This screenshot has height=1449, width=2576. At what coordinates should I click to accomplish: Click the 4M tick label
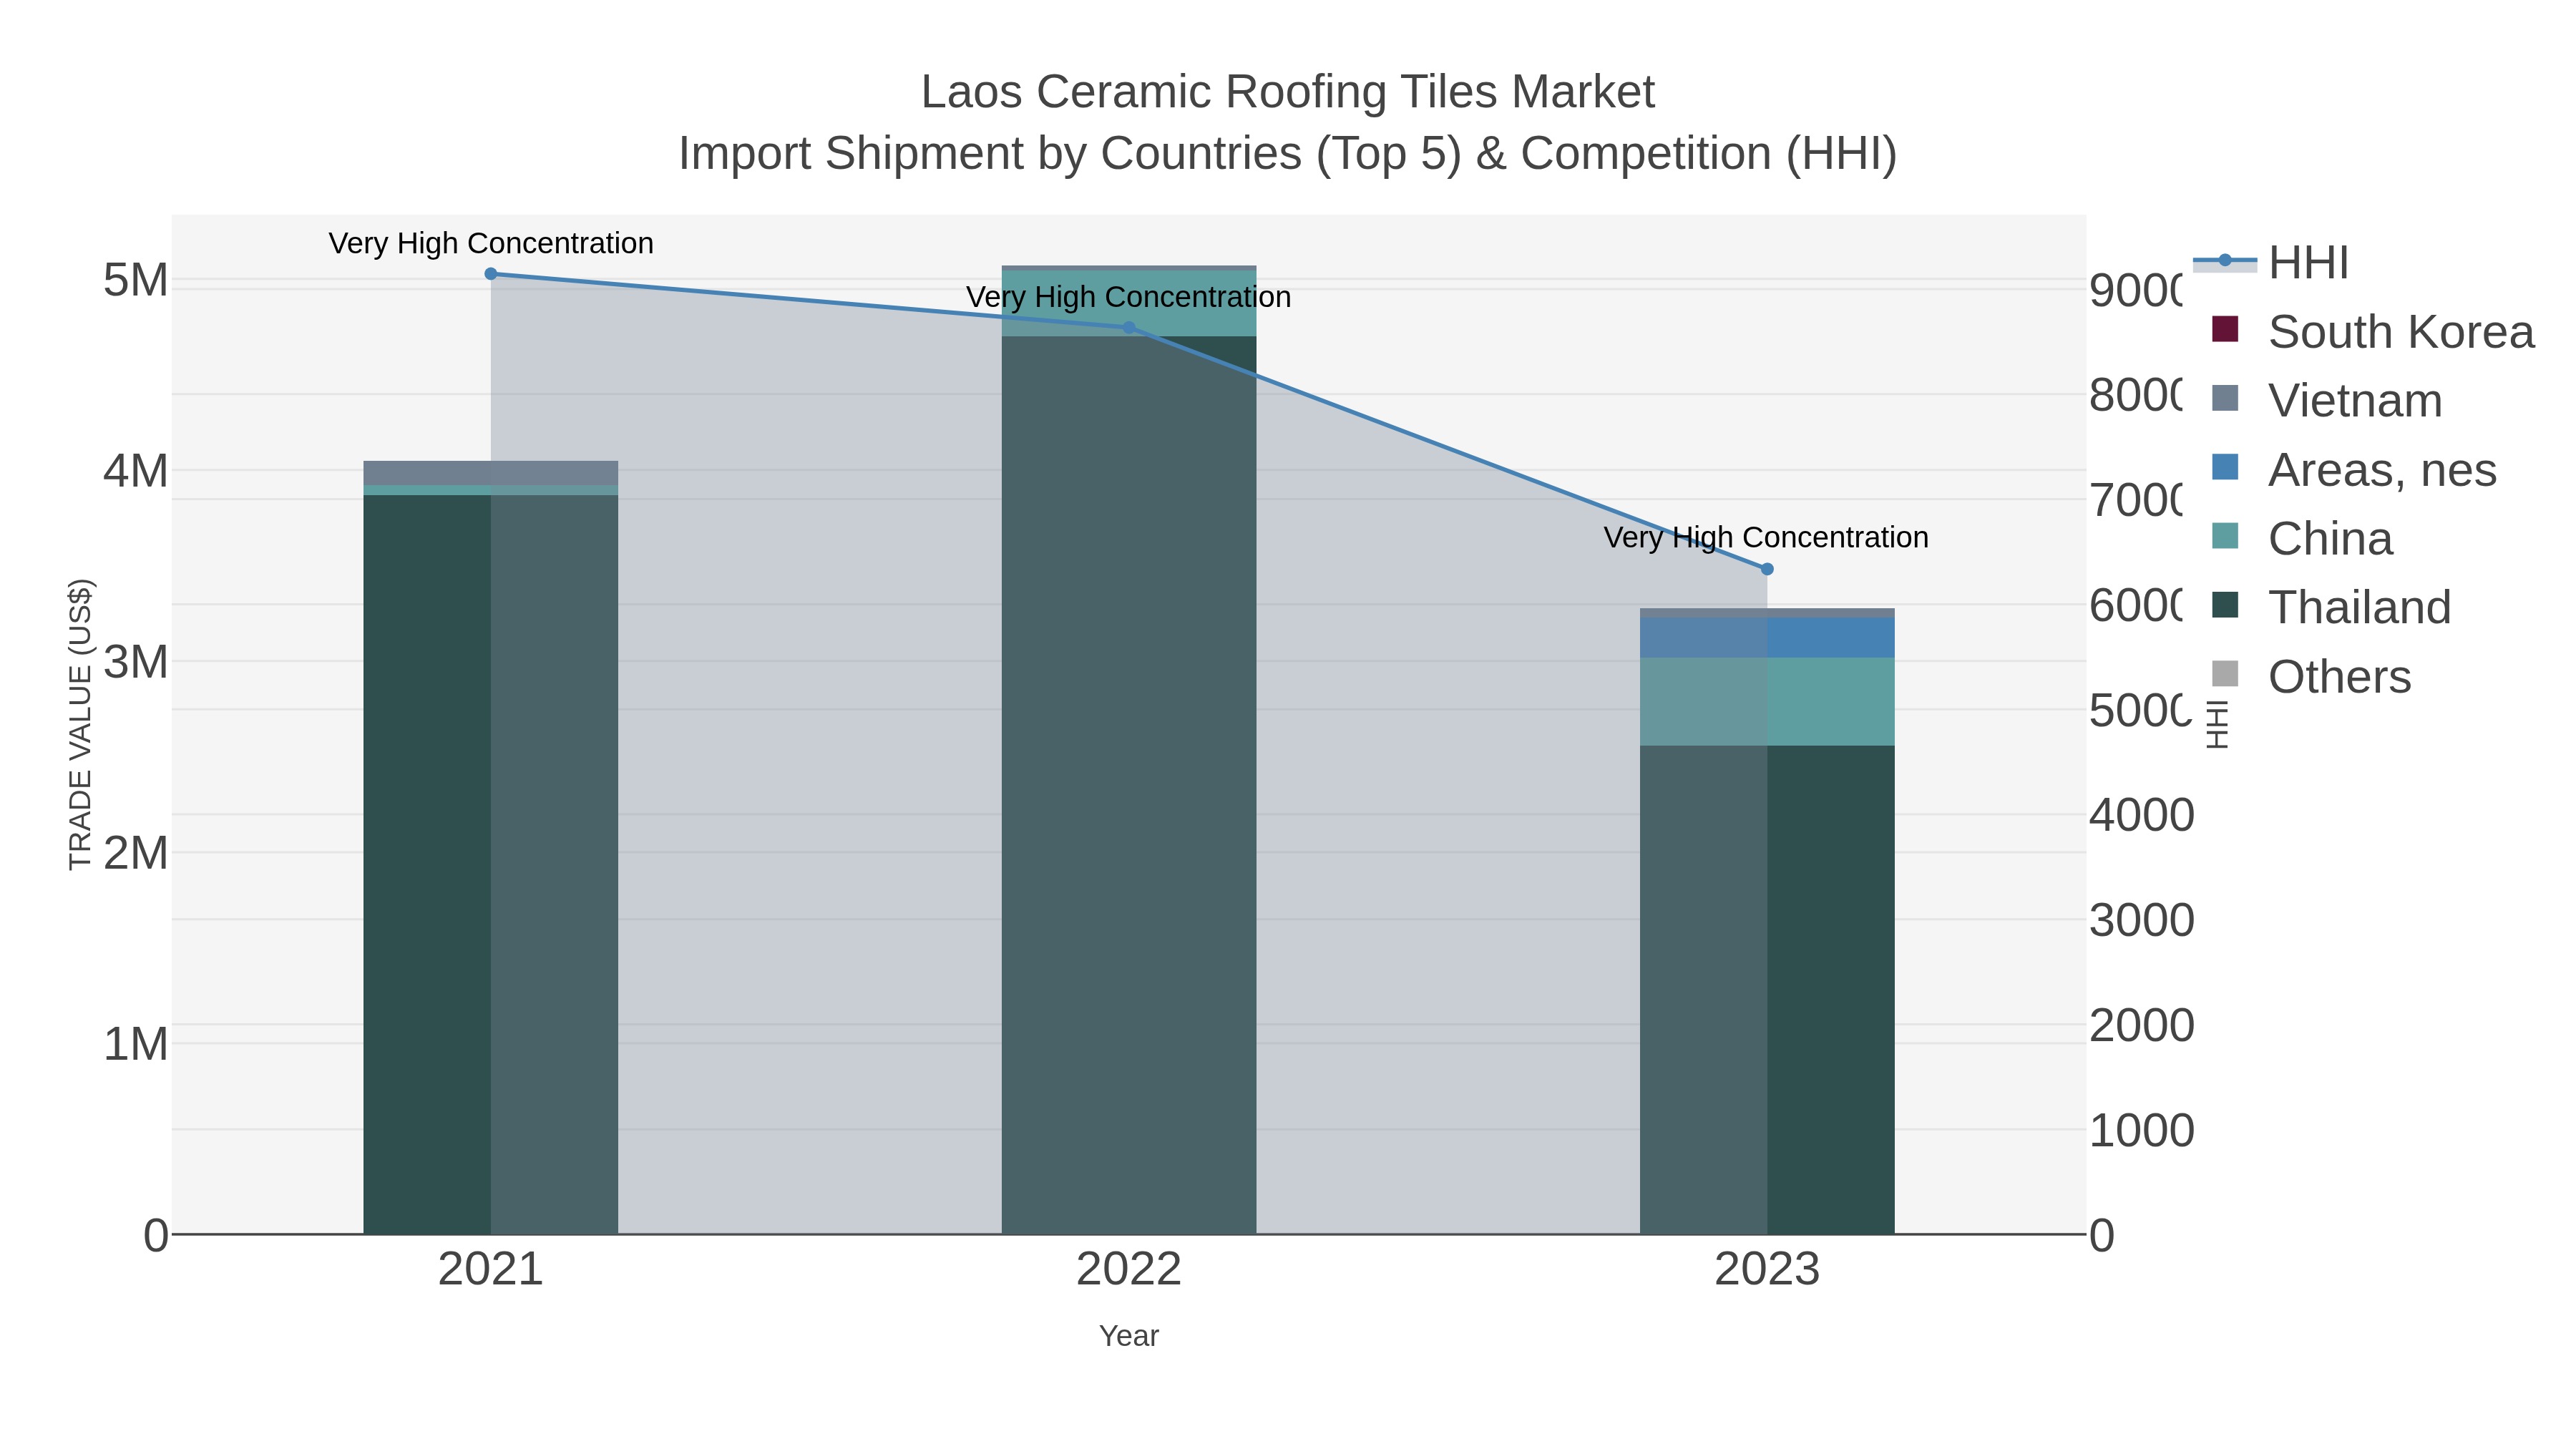[x=136, y=471]
